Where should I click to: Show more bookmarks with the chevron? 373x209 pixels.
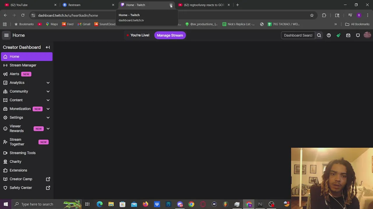pyautogui.click(x=335, y=24)
